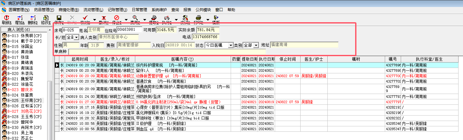Open the 报表 menu
Viewport: 463px width, 140px height.
[187, 10]
